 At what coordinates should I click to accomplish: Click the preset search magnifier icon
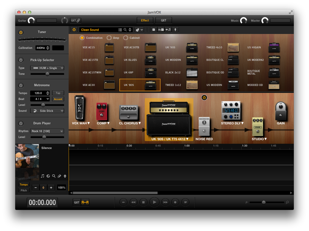(124, 30)
